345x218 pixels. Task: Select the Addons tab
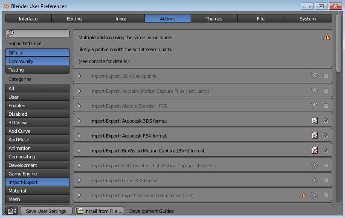168,19
